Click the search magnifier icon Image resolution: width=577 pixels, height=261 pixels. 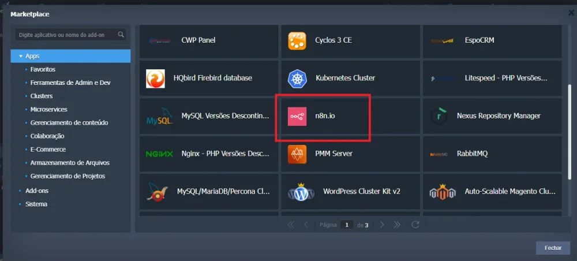pos(121,35)
